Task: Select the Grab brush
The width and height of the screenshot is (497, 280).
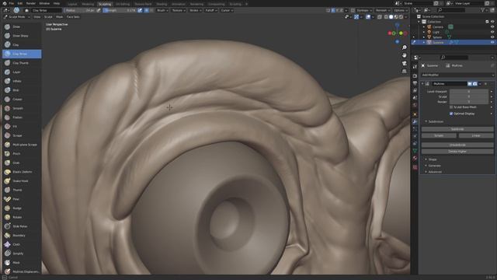Action: (x=22, y=163)
